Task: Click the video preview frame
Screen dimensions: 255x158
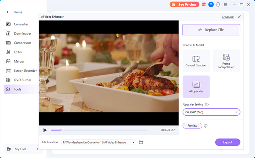Action: 109,73
